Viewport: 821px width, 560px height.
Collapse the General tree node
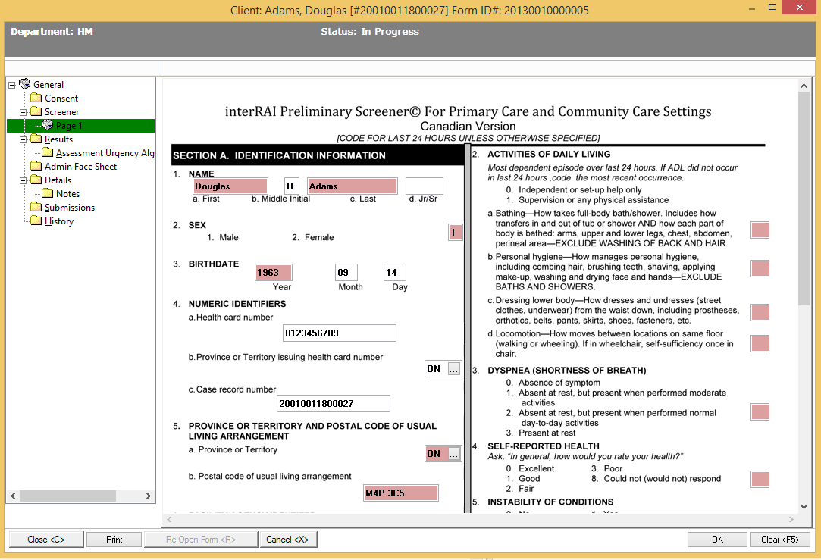click(11, 85)
